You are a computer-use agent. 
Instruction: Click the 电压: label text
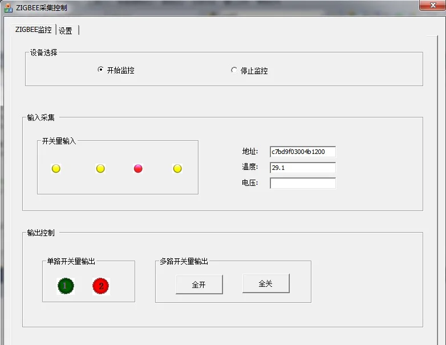(x=250, y=183)
